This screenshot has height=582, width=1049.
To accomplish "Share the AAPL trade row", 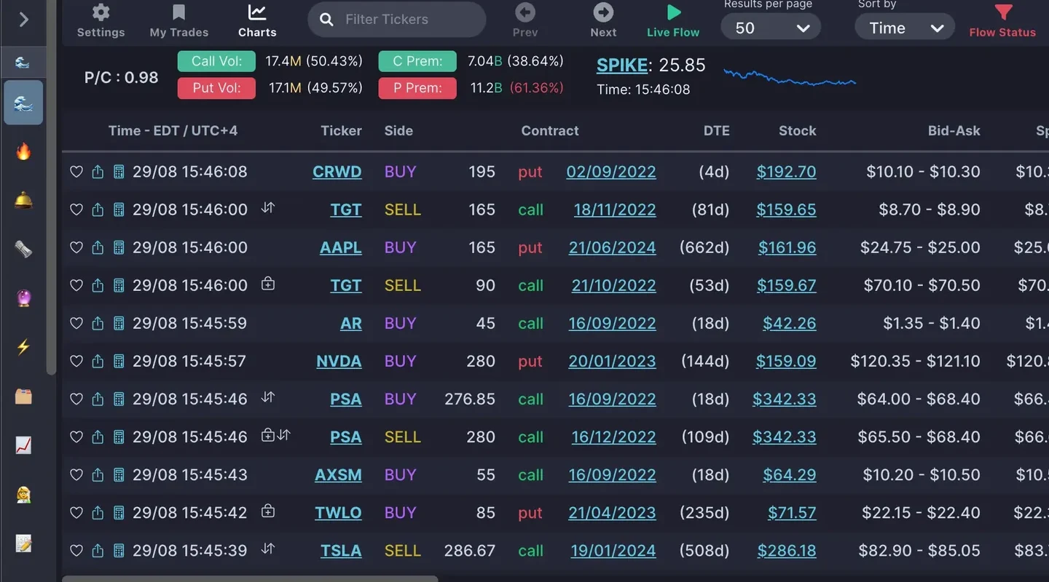I will 98,247.
